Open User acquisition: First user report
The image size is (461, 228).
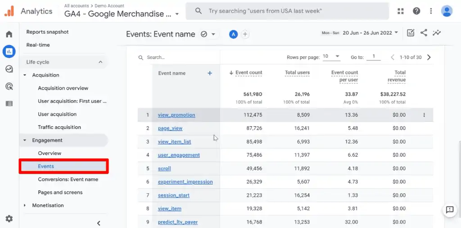tap(72, 101)
